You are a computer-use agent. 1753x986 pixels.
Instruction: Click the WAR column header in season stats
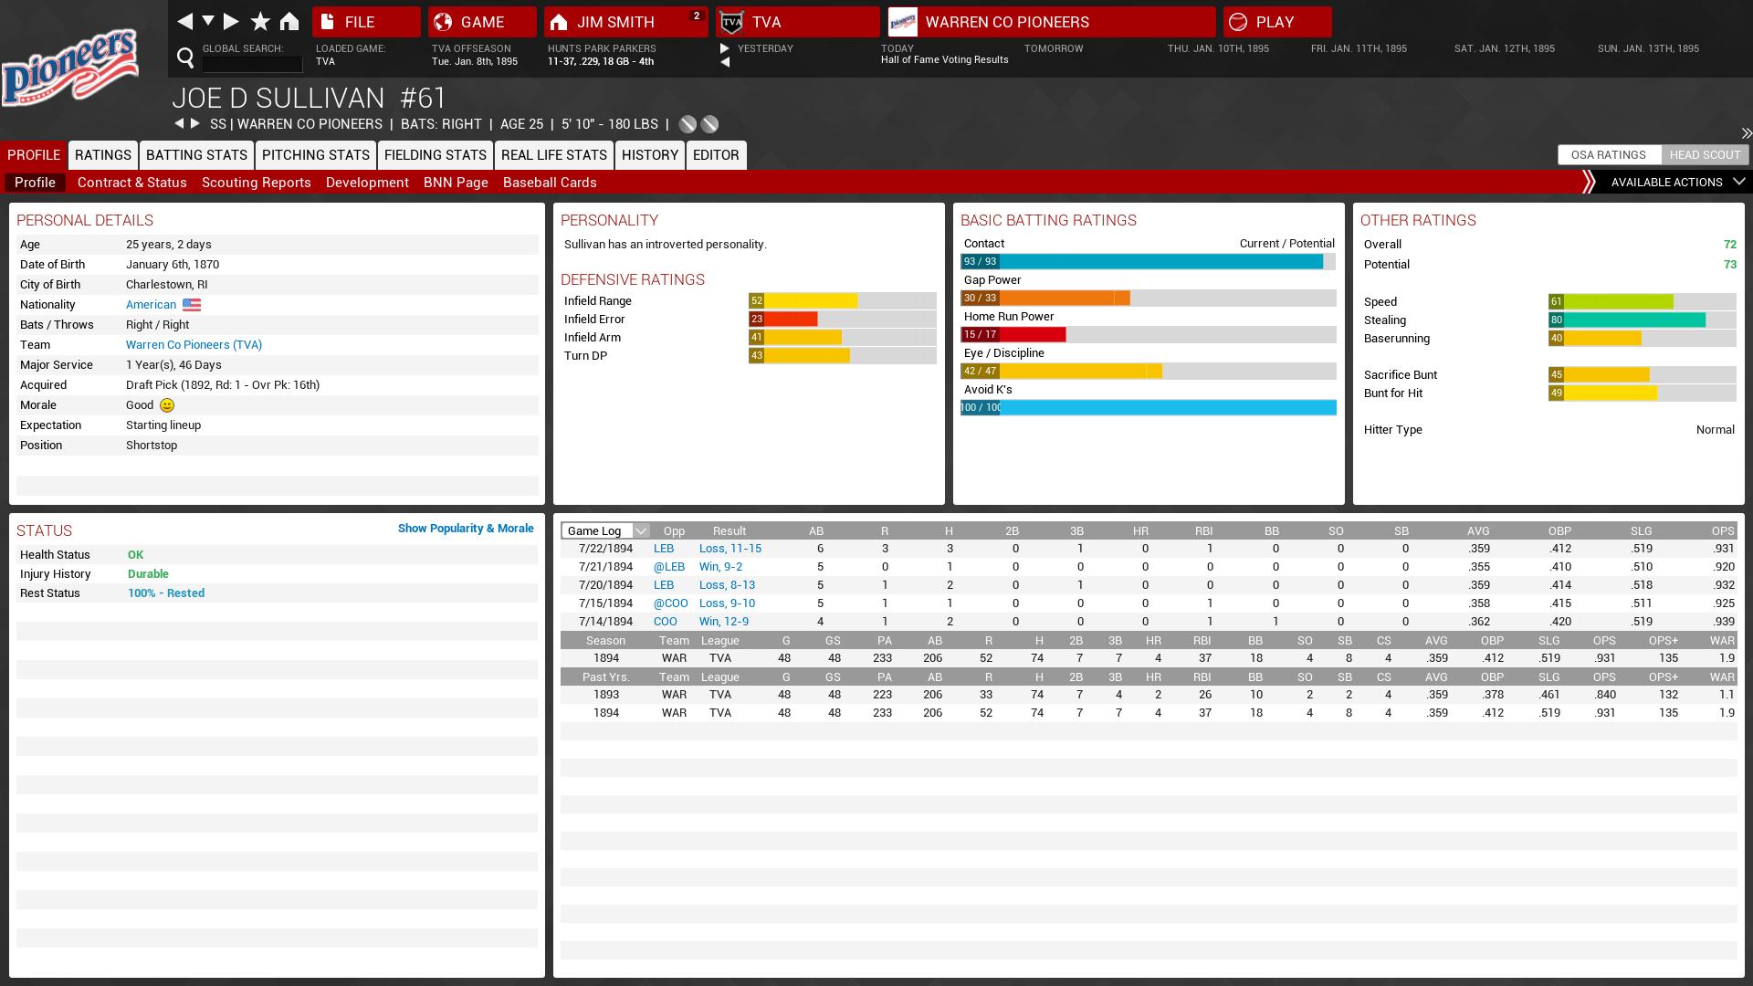coord(1721,641)
